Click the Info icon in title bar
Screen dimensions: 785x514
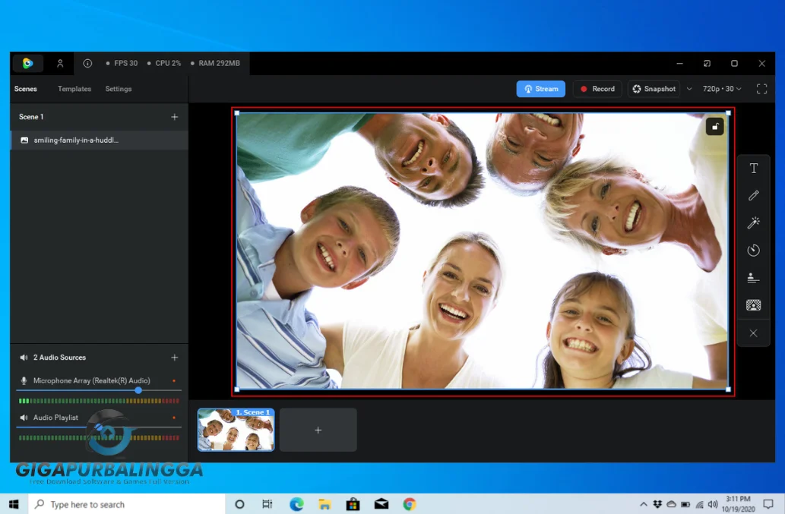[87, 64]
